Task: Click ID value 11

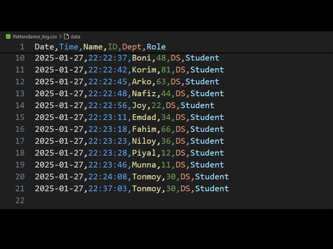Action: coord(166,165)
